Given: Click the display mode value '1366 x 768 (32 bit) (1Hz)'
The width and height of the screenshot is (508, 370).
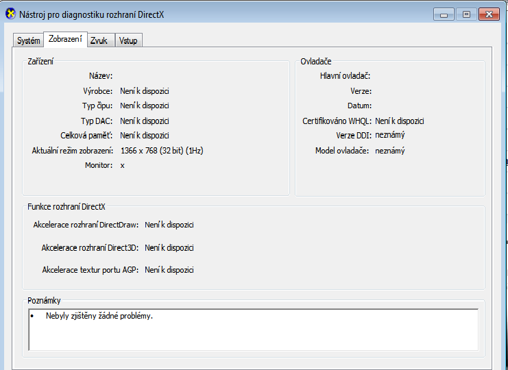Looking at the screenshot, I should click(162, 151).
